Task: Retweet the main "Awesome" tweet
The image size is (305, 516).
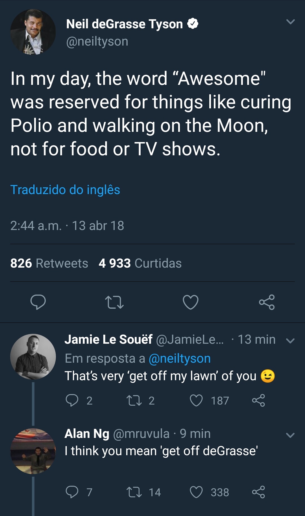Action: 114,302
